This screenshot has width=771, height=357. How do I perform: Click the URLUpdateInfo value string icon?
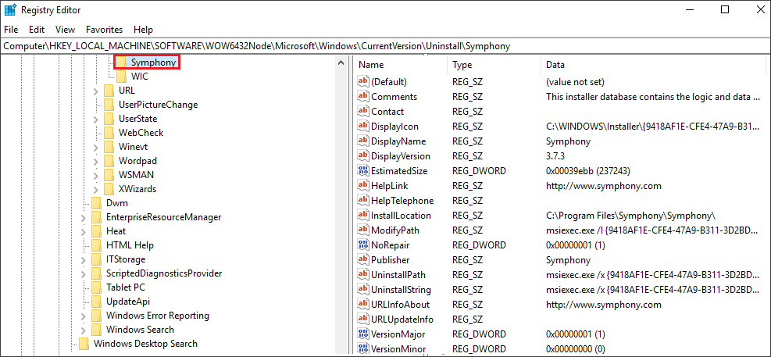click(363, 320)
